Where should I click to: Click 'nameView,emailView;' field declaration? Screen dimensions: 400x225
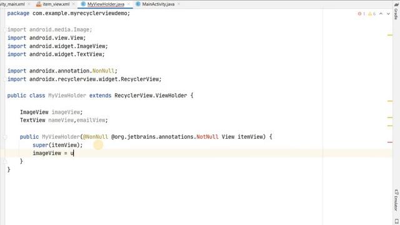[78, 120]
